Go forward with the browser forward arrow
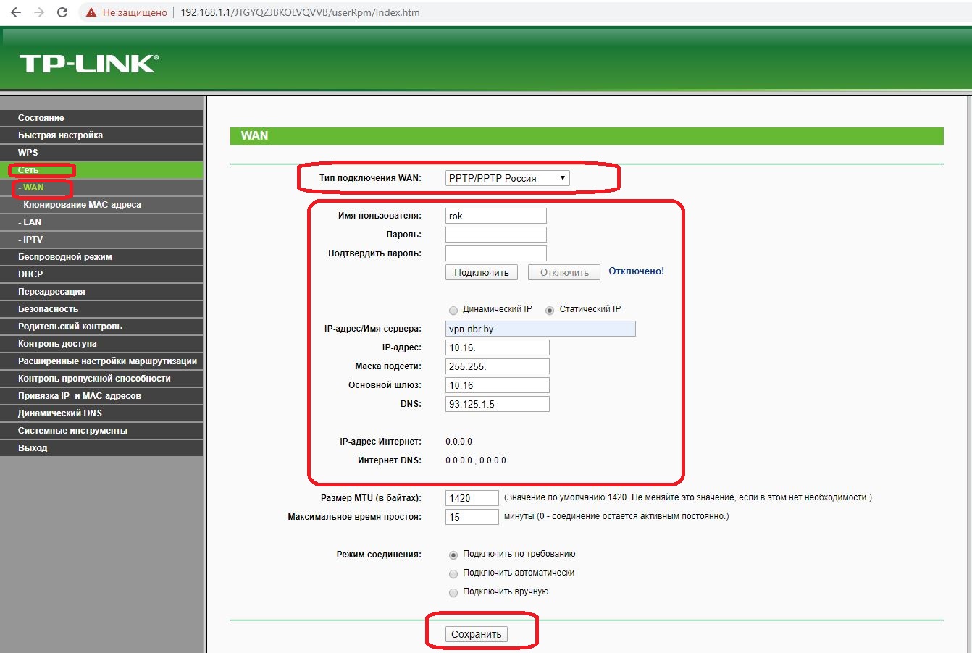 38,12
